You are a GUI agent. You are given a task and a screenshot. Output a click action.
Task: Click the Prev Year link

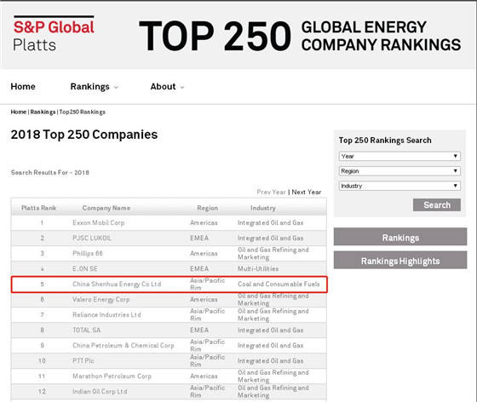271,192
